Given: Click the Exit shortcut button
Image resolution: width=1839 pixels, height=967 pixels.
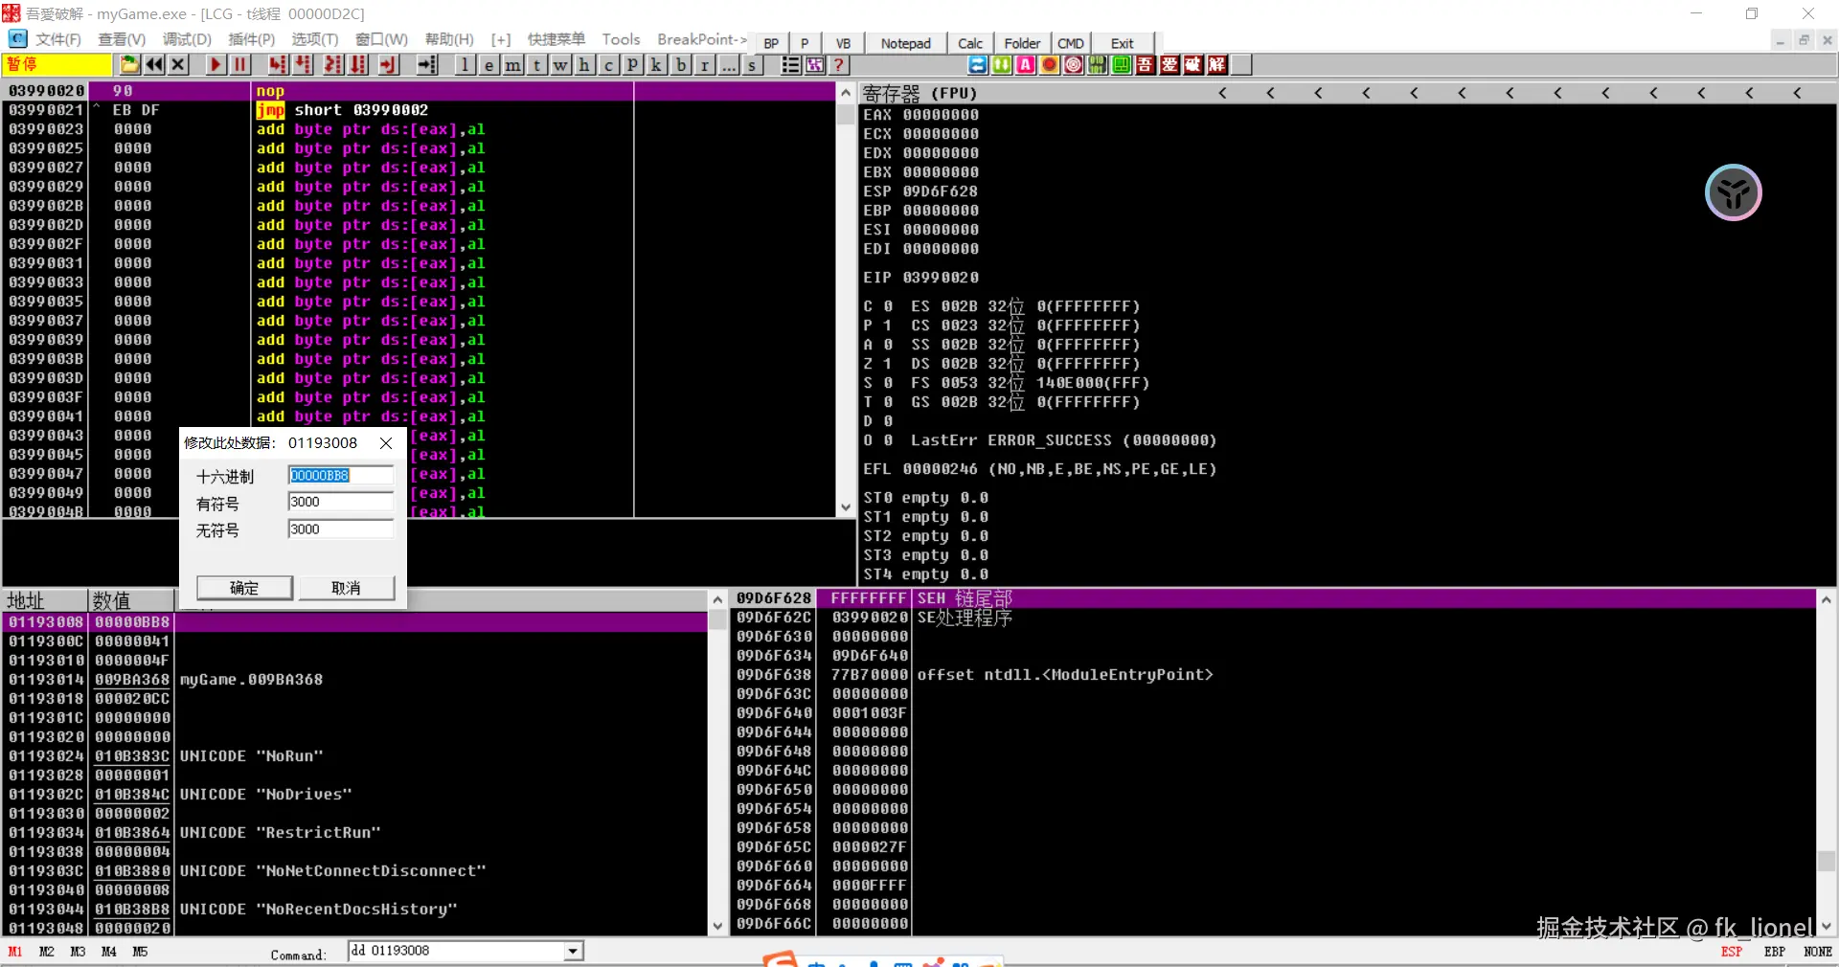Looking at the screenshot, I should [x=1123, y=43].
